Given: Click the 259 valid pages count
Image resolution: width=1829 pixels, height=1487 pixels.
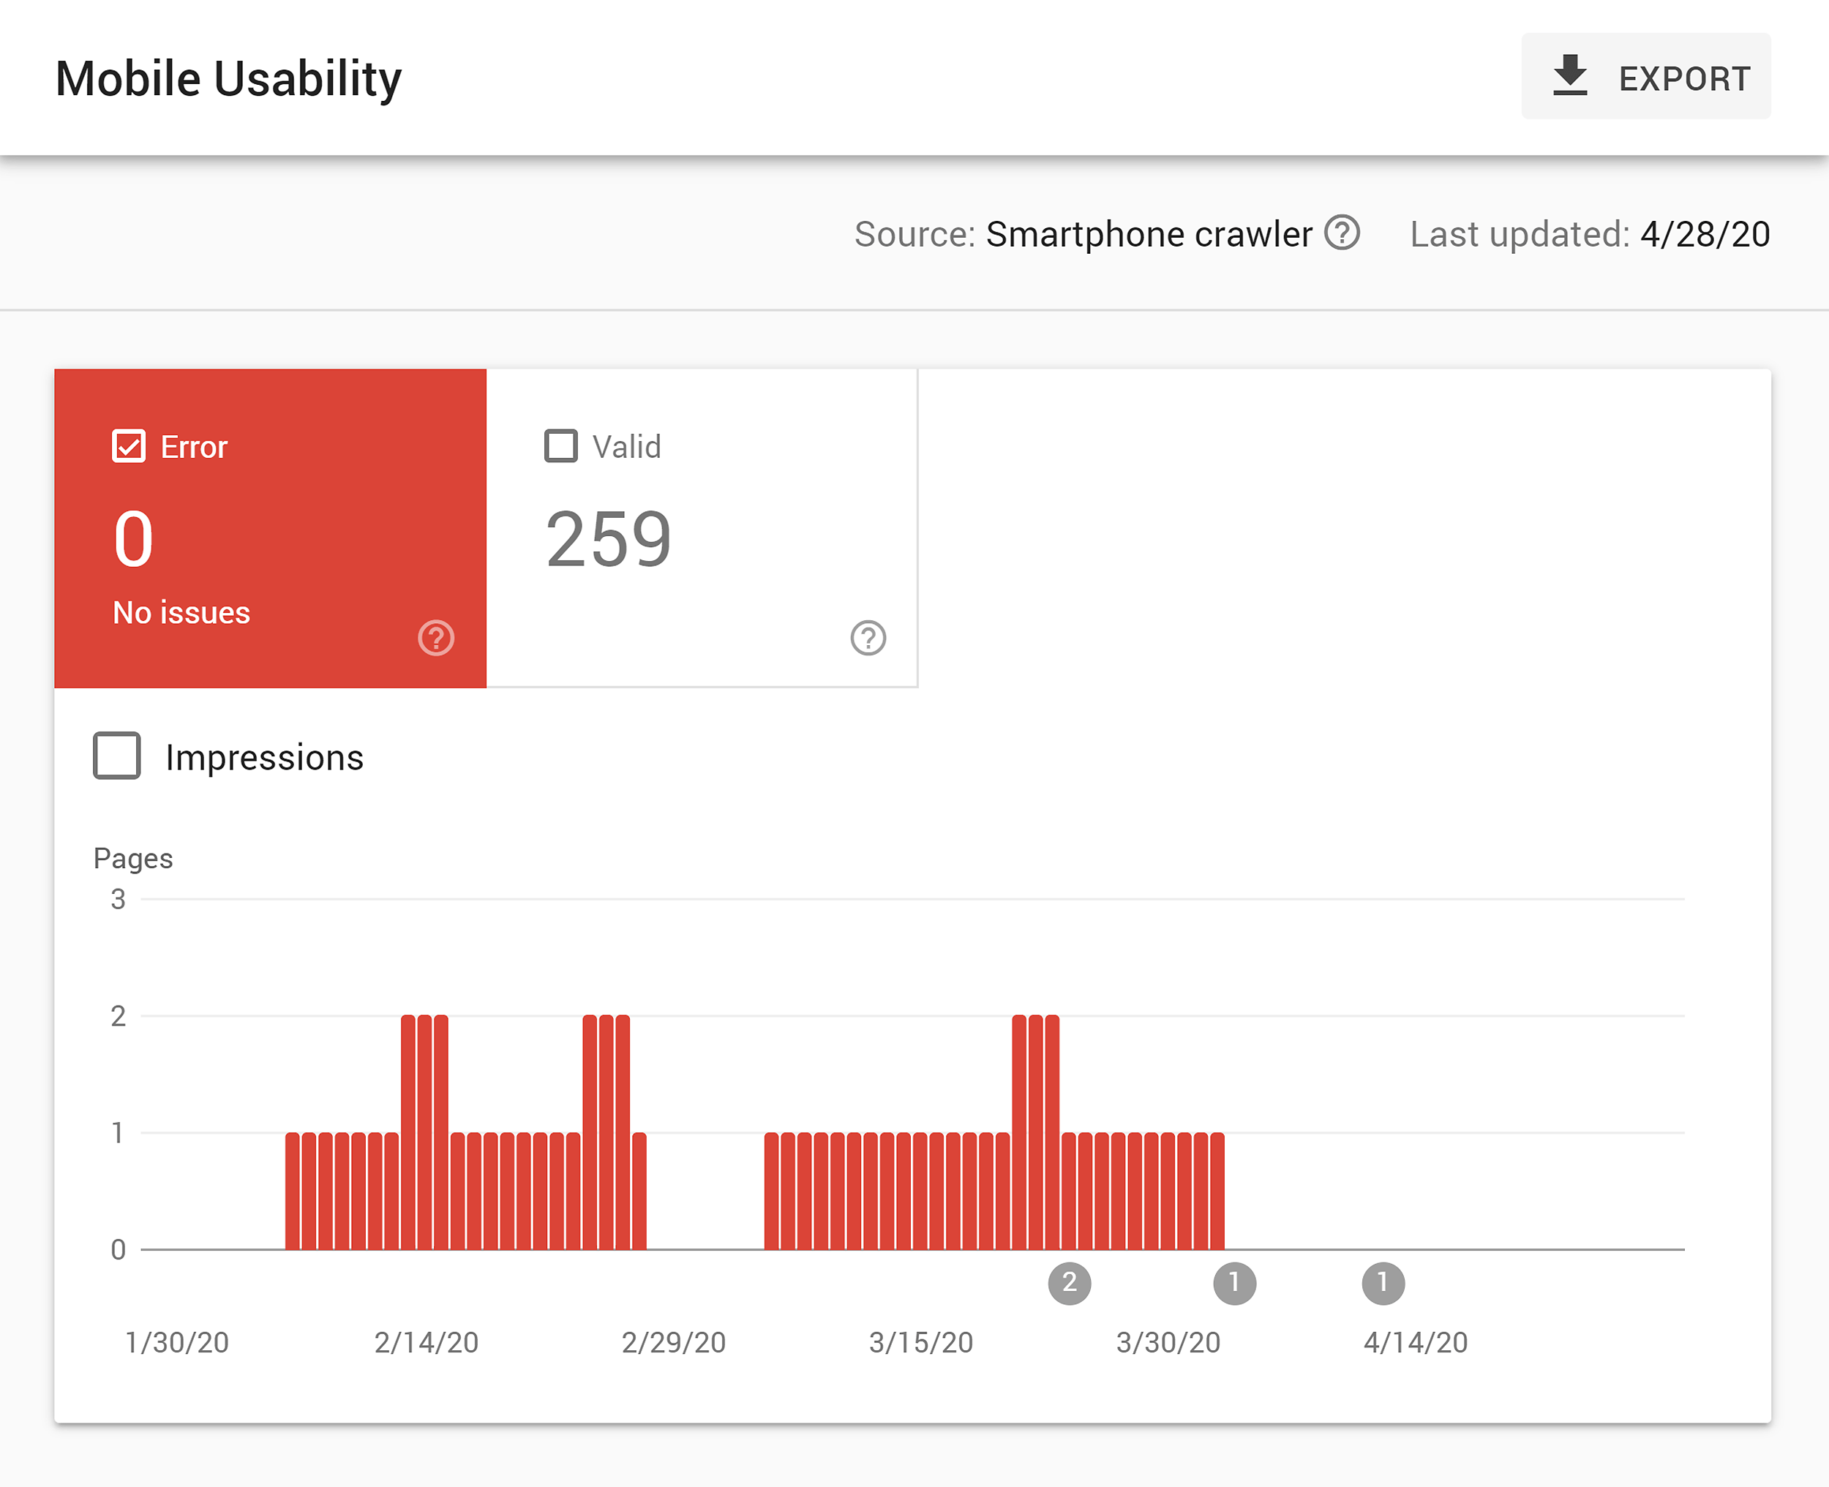Looking at the screenshot, I should (608, 539).
